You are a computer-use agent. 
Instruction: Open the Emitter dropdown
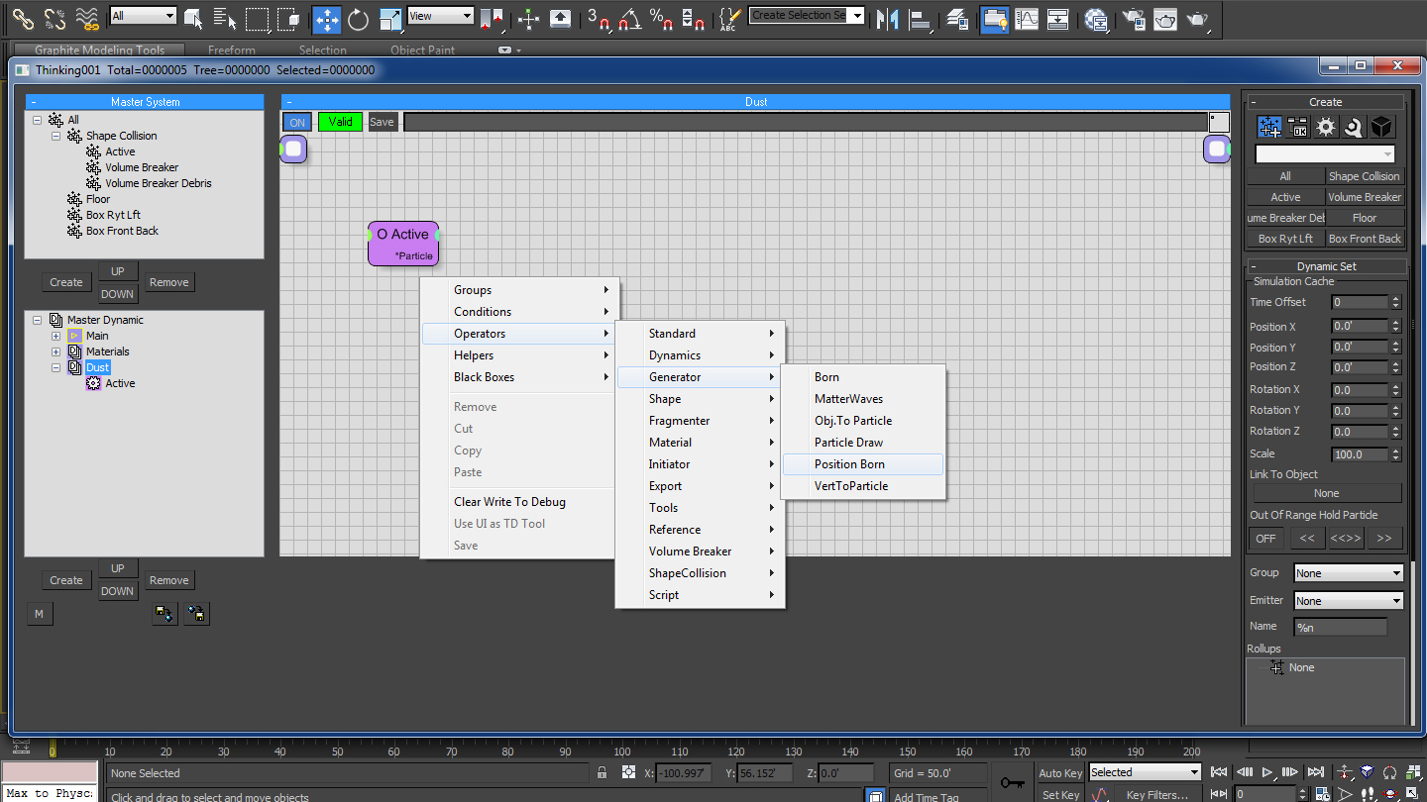(x=1348, y=601)
